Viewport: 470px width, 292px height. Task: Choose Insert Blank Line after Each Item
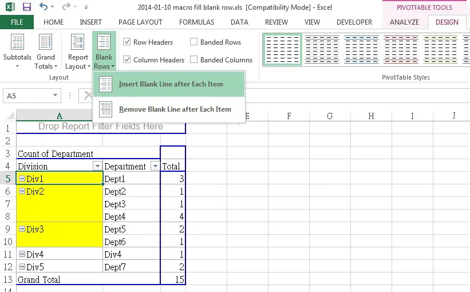[x=169, y=84]
